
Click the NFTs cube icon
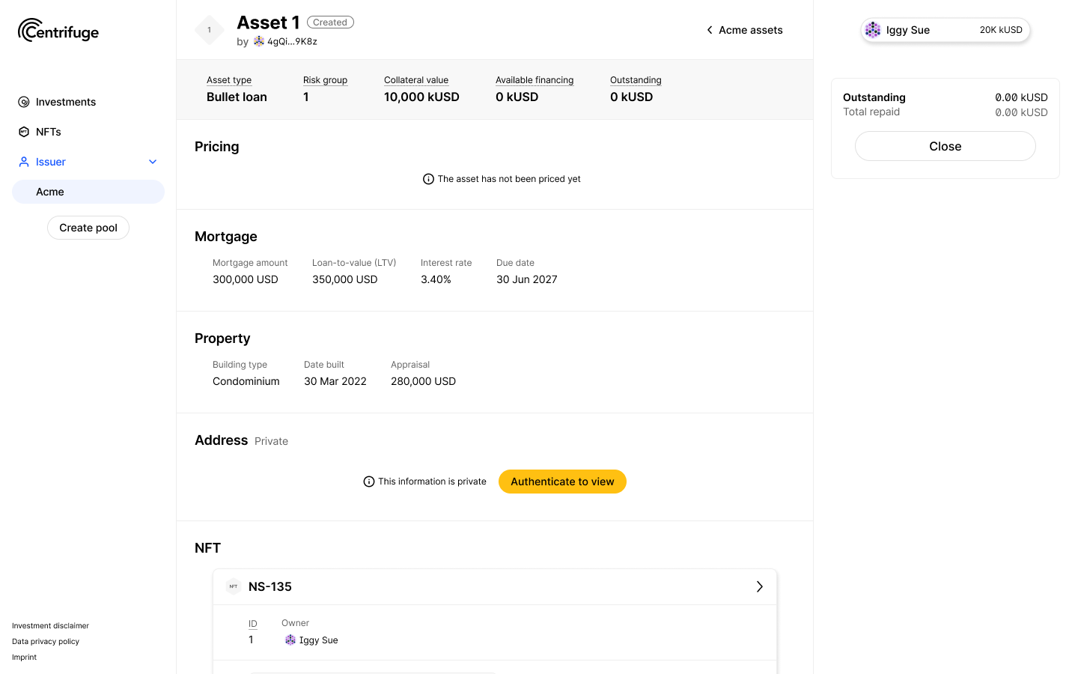coord(24,132)
